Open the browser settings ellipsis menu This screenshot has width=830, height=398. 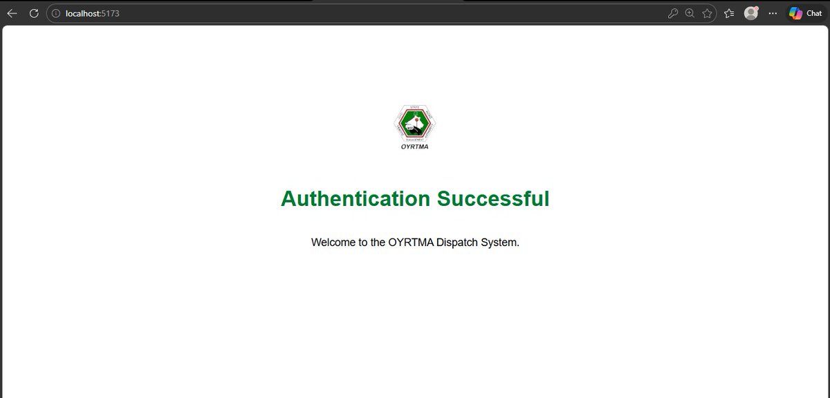tap(773, 13)
